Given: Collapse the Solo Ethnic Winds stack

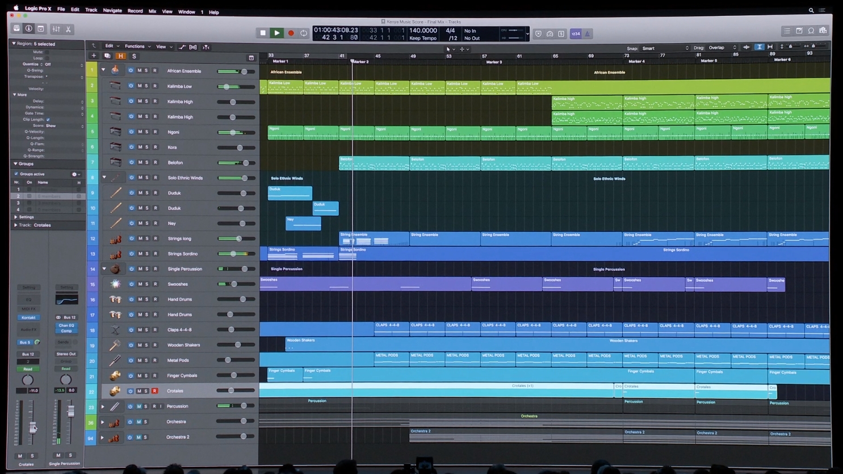Looking at the screenshot, I should point(104,178).
